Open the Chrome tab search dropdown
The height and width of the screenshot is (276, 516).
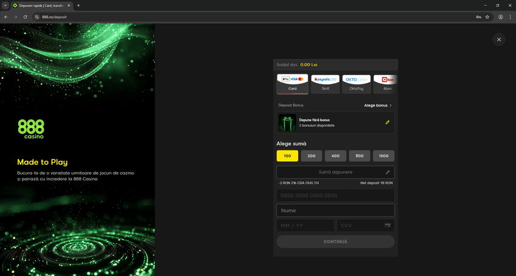click(5, 5)
